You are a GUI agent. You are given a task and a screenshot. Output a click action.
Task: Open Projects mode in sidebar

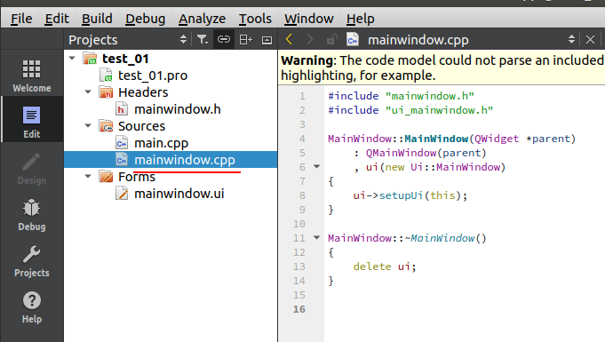click(x=32, y=261)
